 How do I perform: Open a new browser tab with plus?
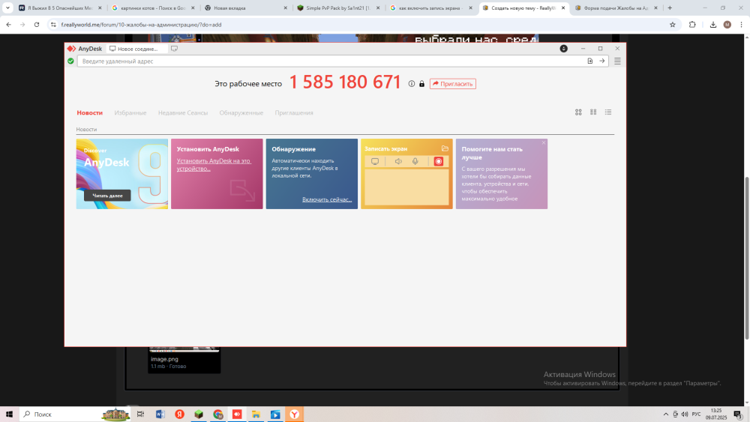(670, 8)
